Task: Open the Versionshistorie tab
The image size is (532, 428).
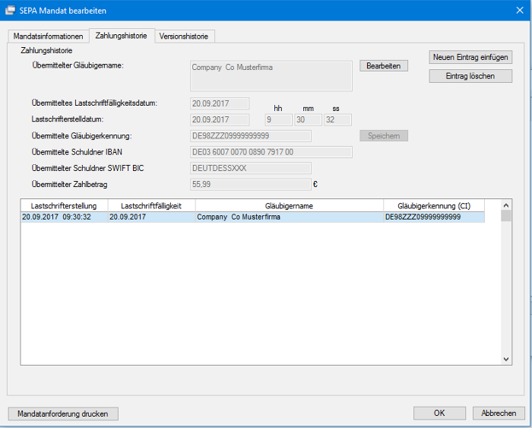Action: coord(184,36)
